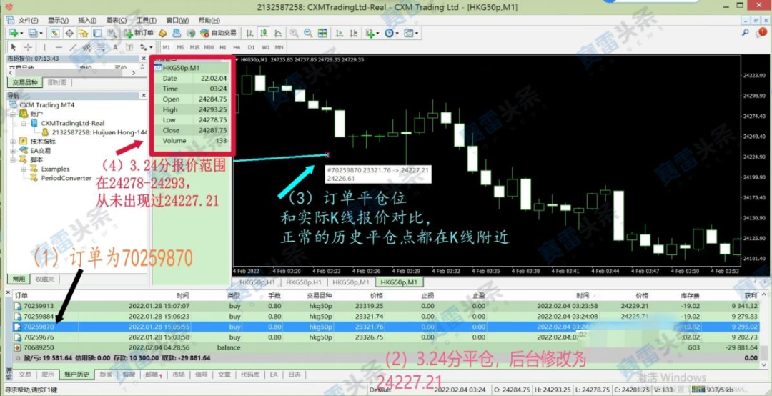Image resolution: width=772 pixels, height=396 pixels.
Task: Select order row 70259913
Action: [386, 306]
